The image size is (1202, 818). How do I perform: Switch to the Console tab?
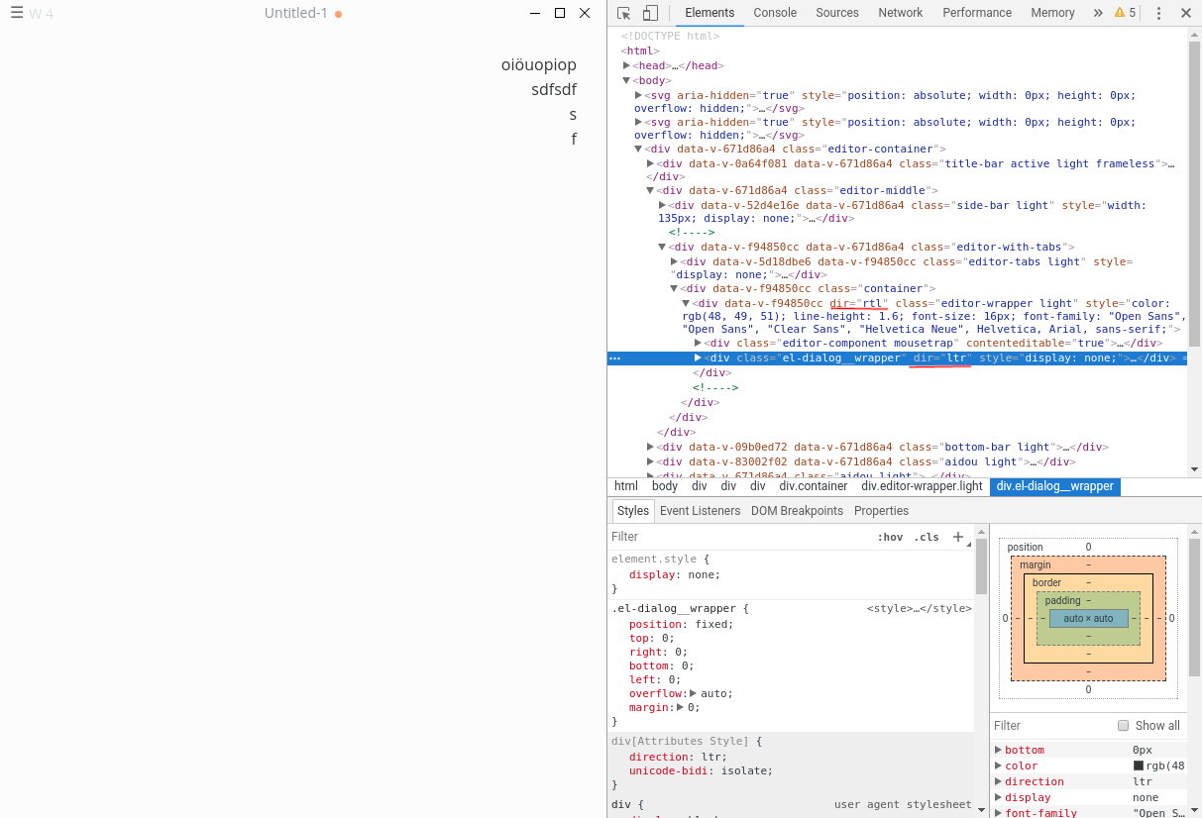click(x=775, y=13)
